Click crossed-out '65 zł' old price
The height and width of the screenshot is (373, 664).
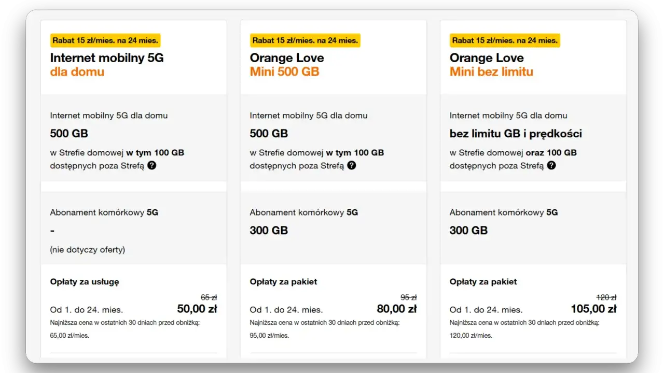(209, 297)
